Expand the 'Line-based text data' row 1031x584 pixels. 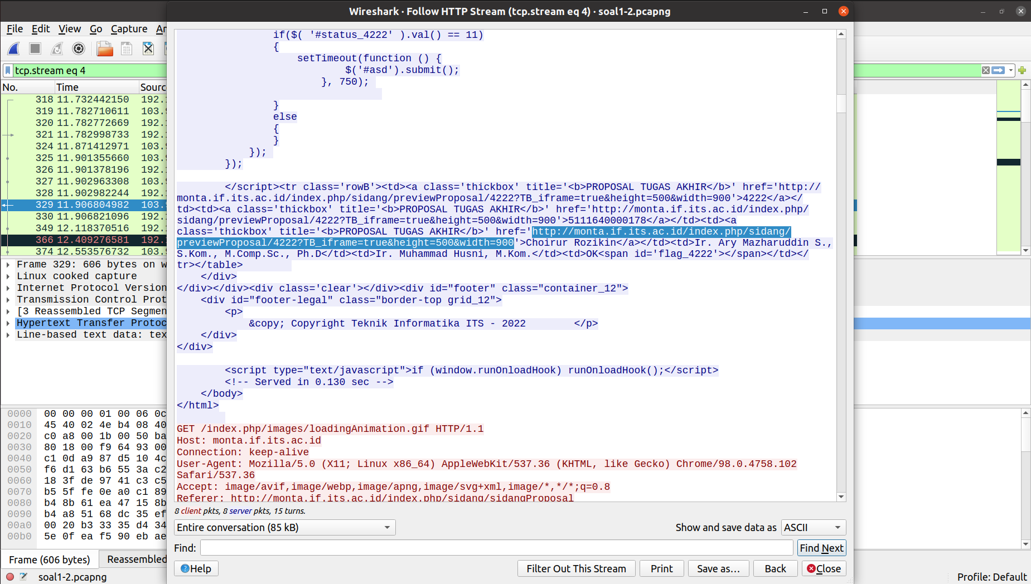[x=8, y=335]
